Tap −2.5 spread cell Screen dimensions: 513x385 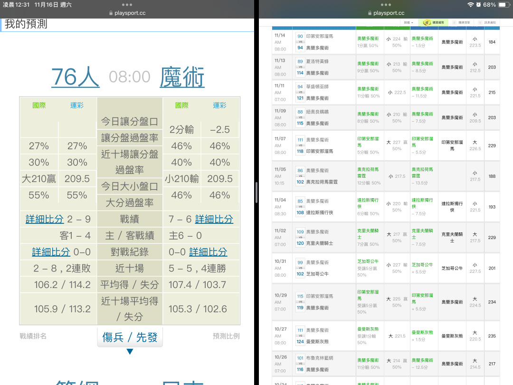click(x=220, y=130)
